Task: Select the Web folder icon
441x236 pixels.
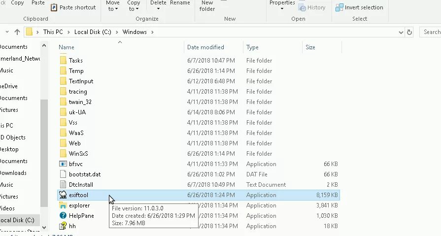Action: click(63, 143)
